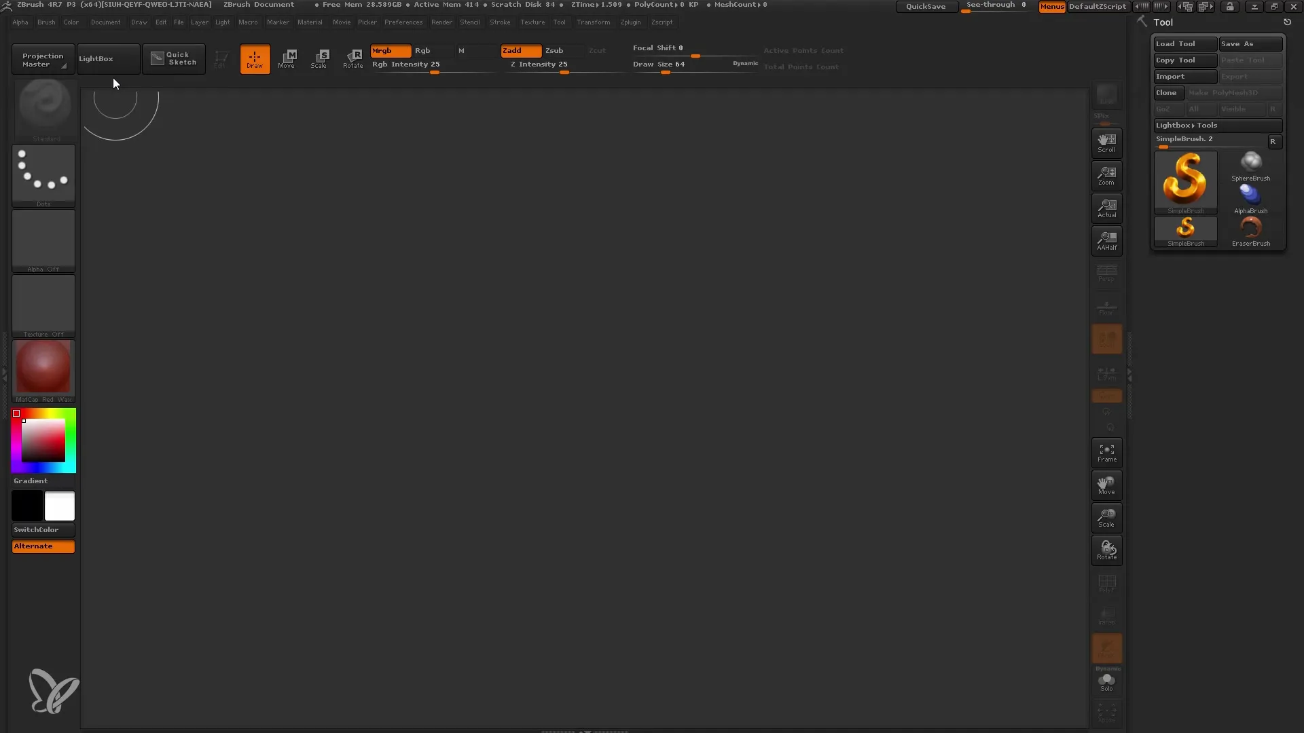Click the Frame tool in right sidebar

(1106, 452)
